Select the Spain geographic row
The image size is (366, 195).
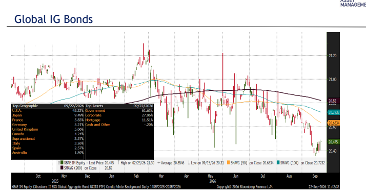pyautogui.click(x=48, y=148)
